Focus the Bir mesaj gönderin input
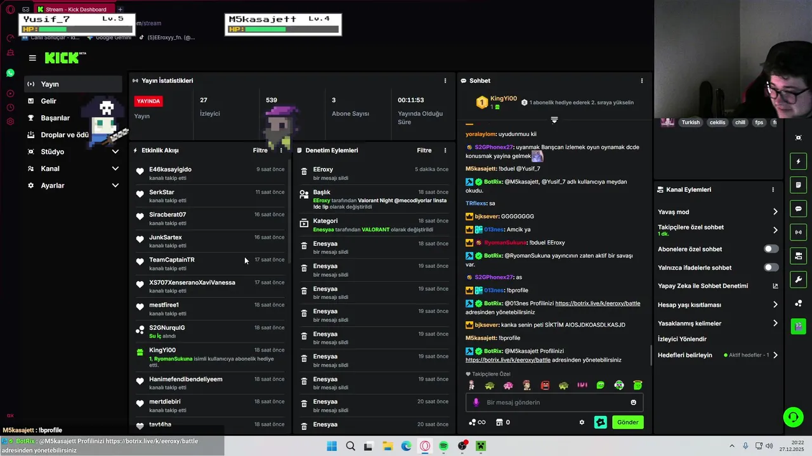812x456 pixels. pos(555,402)
